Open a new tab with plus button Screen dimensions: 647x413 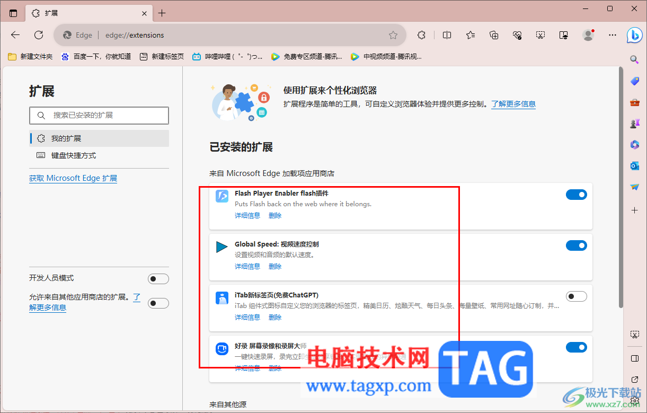162,13
